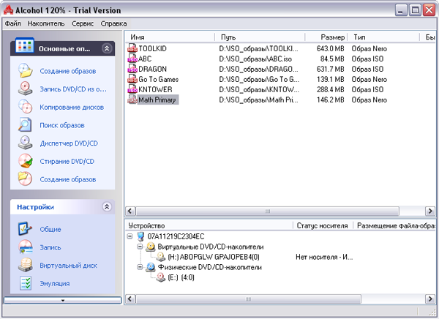Click the D:\ISO_образы\ABC.iso path cell
This screenshot has width=439, height=319.
(x=255, y=59)
